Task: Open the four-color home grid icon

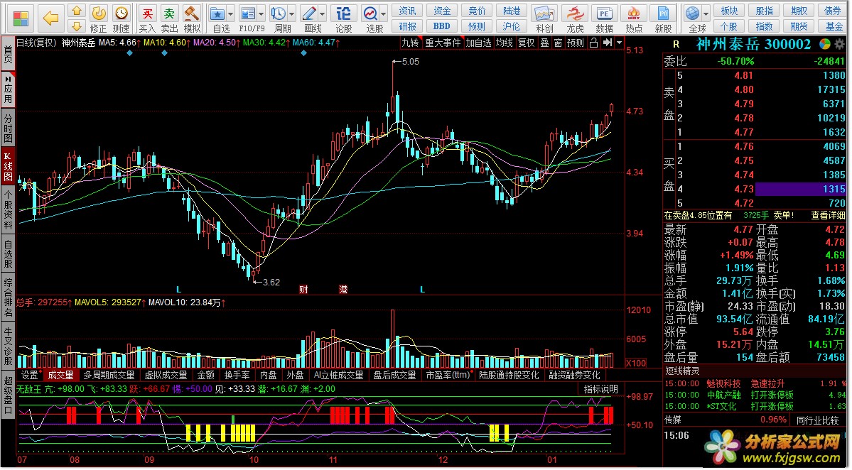Action: click(x=21, y=18)
